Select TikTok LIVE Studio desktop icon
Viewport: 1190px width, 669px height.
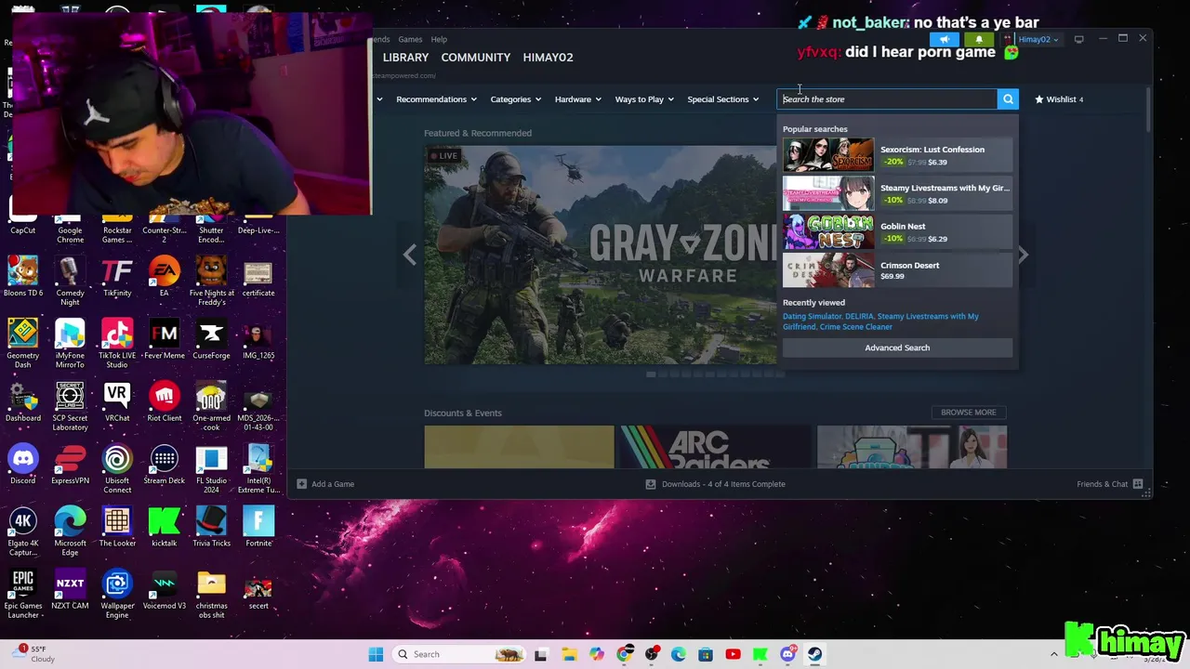[x=117, y=343]
